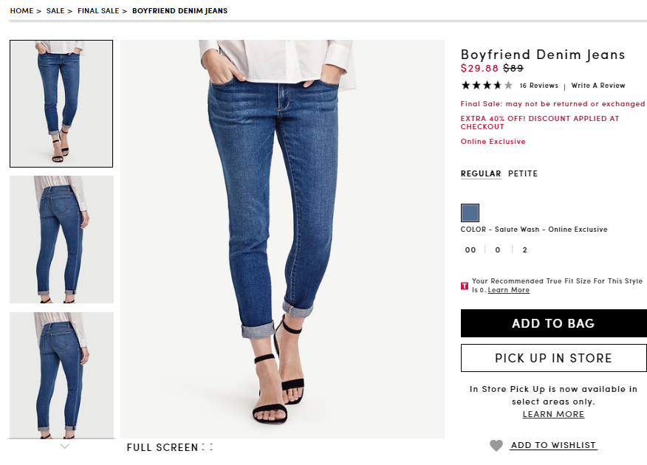The image size is (647, 465).
Task: Select the second back-view jeans thumbnail
Action: tap(61, 239)
